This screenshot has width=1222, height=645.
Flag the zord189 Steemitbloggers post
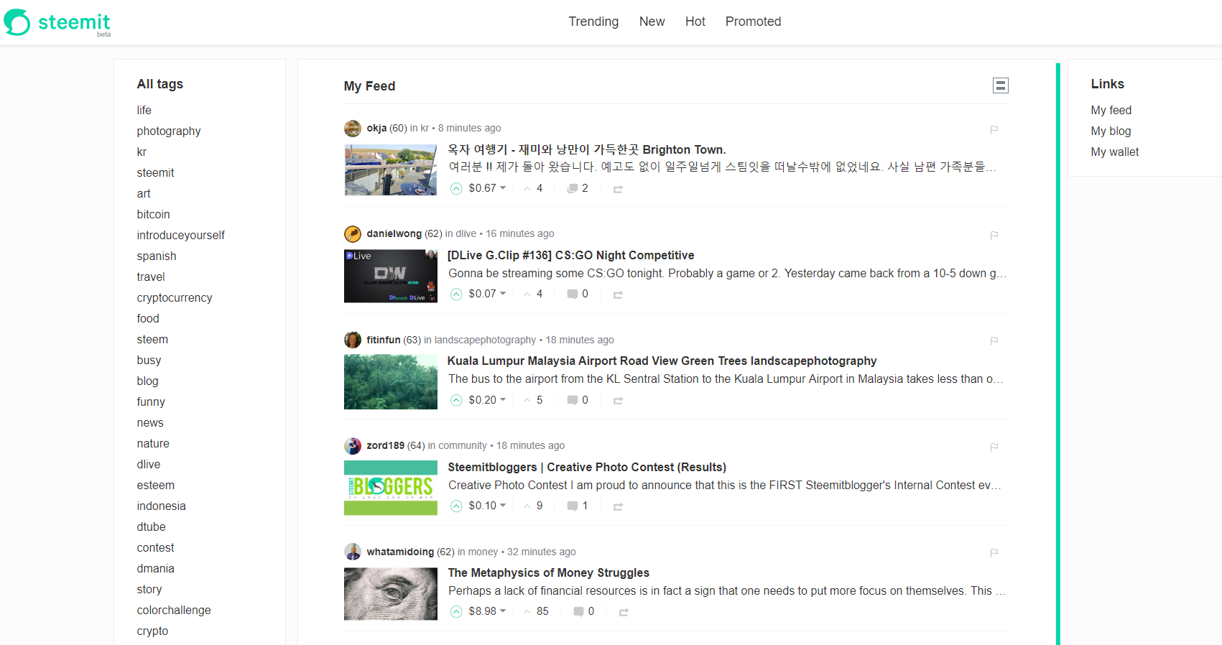(994, 447)
